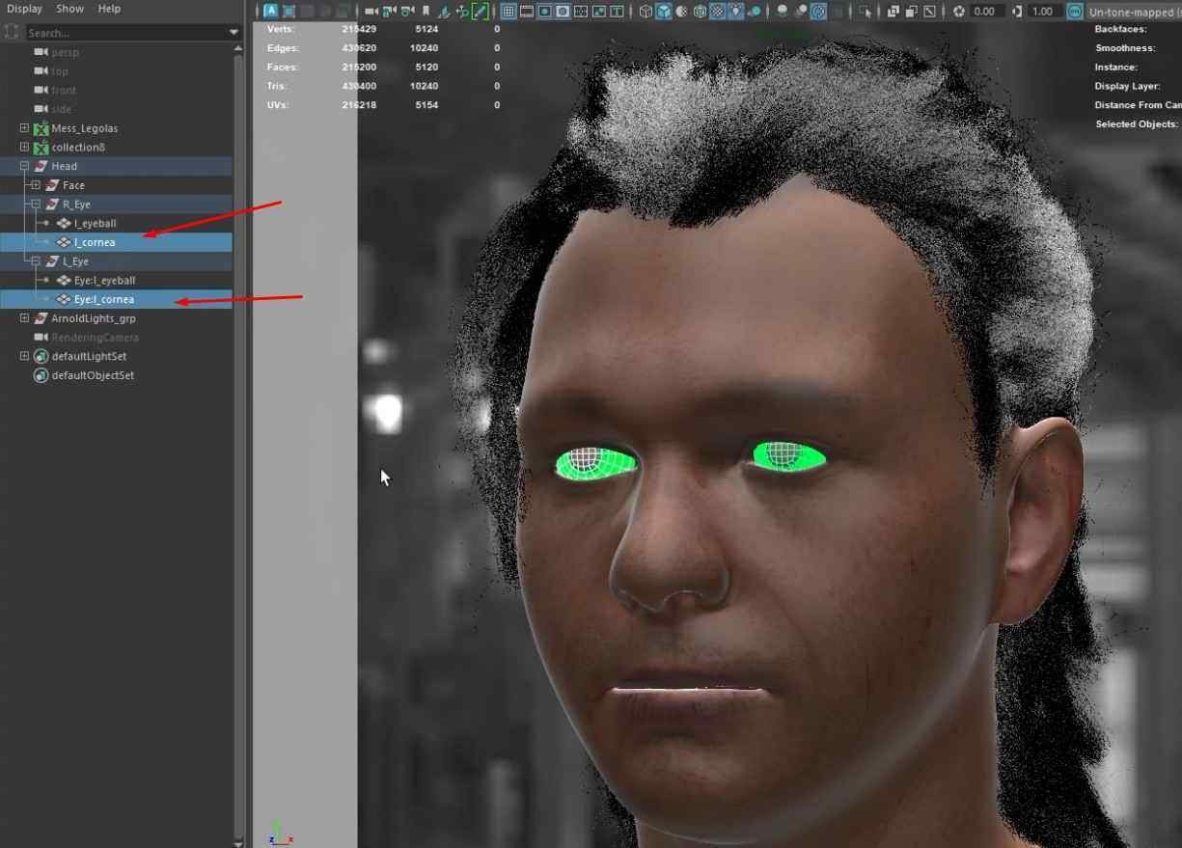The image size is (1182, 848).
Task: Click the l_cornea mesh icon under R_Eye
Action: (64, 242)
